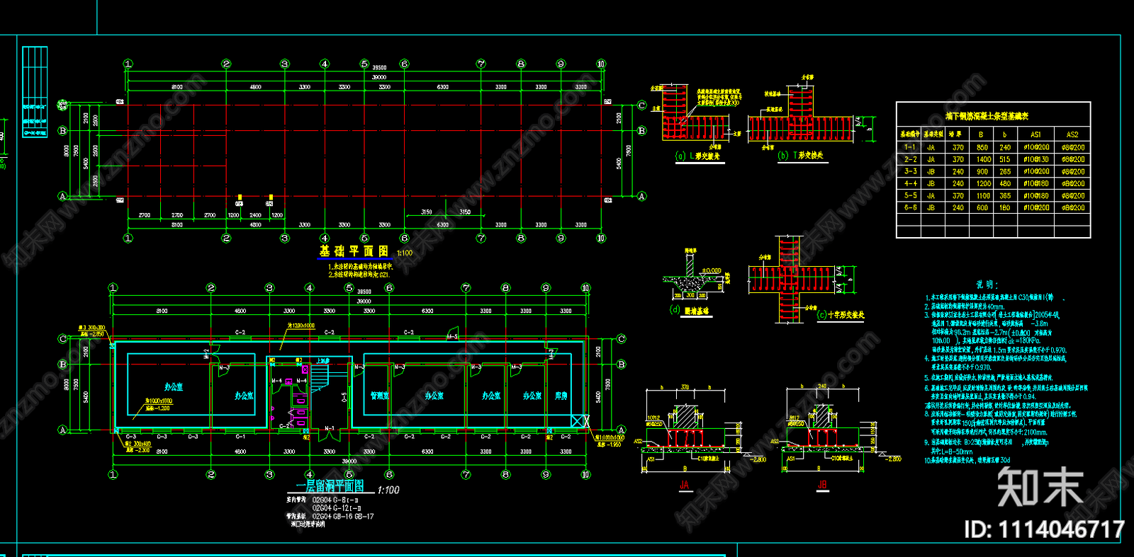The image size is (1134, 557).
Task: Click the M-5 door tag on the plan
Action: (x=452, y=337)
